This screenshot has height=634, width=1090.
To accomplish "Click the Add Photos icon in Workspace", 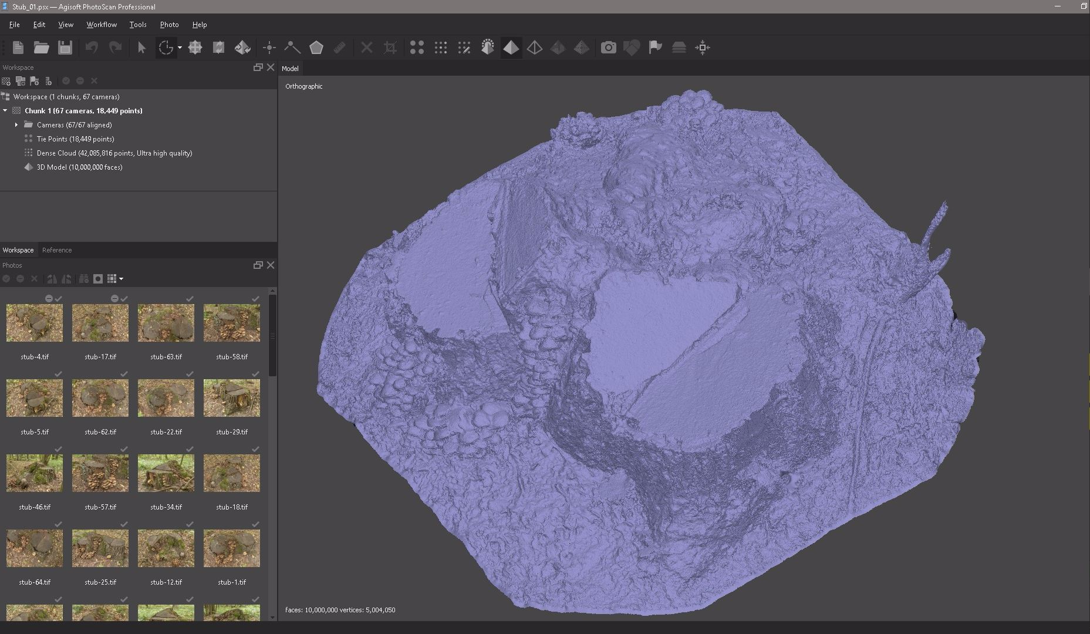I will 21,81.
